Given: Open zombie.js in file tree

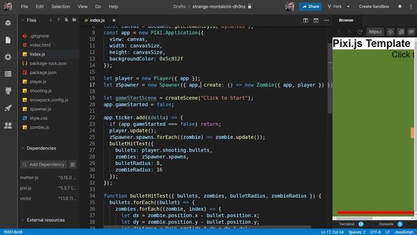Looking at the screenshot, I should (x=39, y=127).
